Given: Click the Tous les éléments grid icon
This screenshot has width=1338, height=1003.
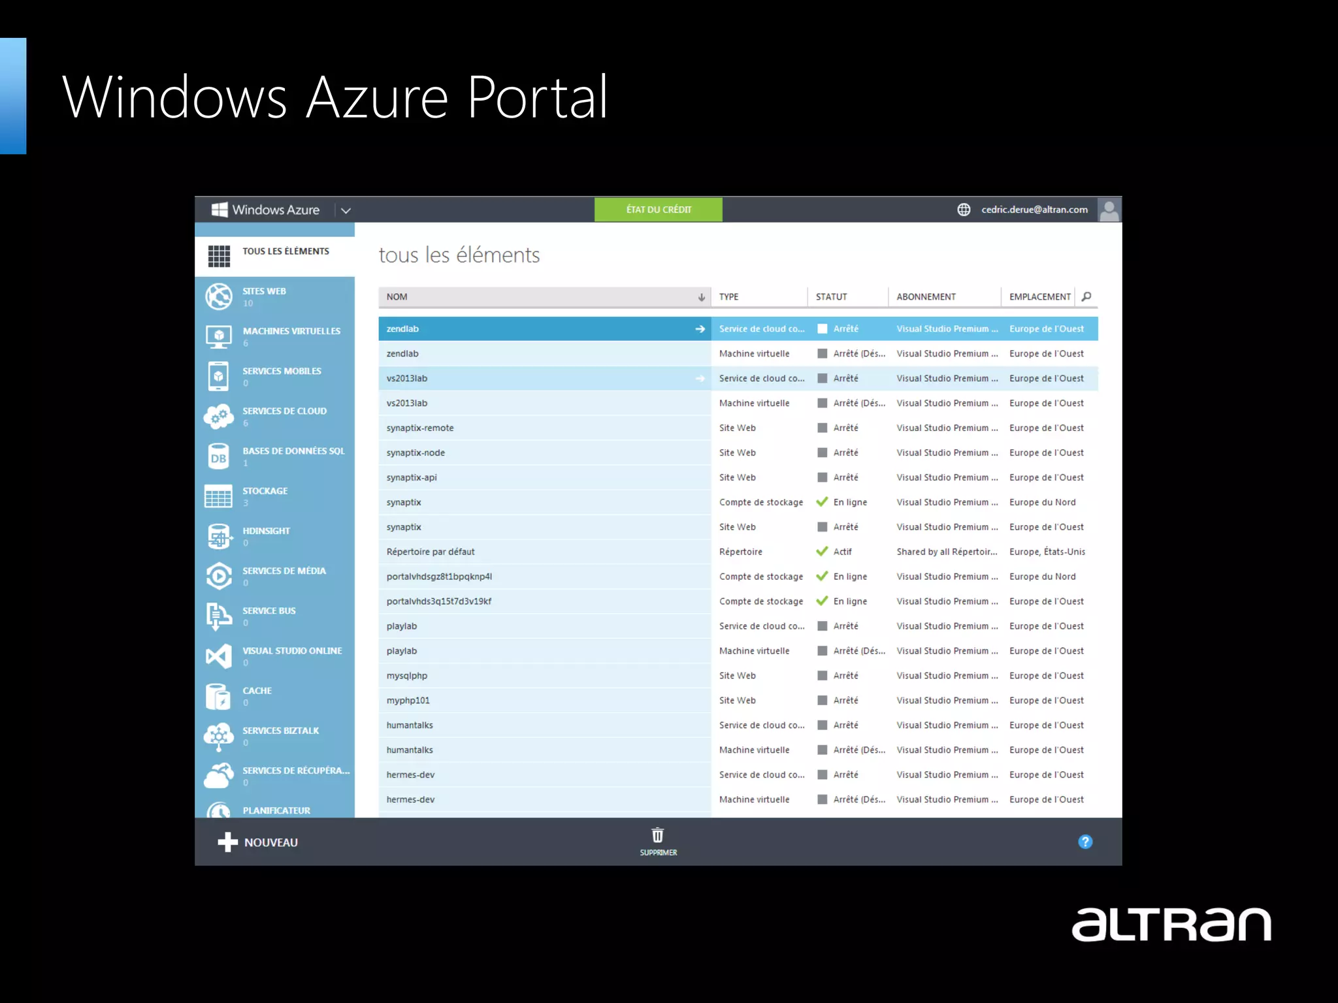Looking at the screenshot, I should [x=219, y=256].
